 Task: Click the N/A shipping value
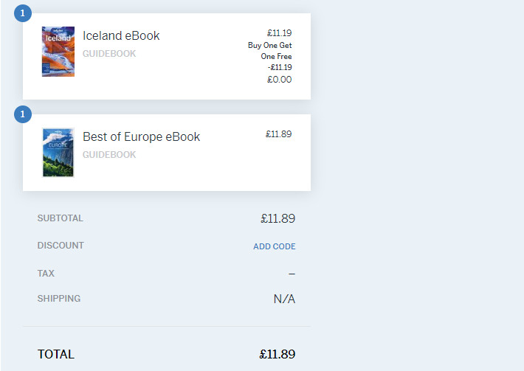284,299
